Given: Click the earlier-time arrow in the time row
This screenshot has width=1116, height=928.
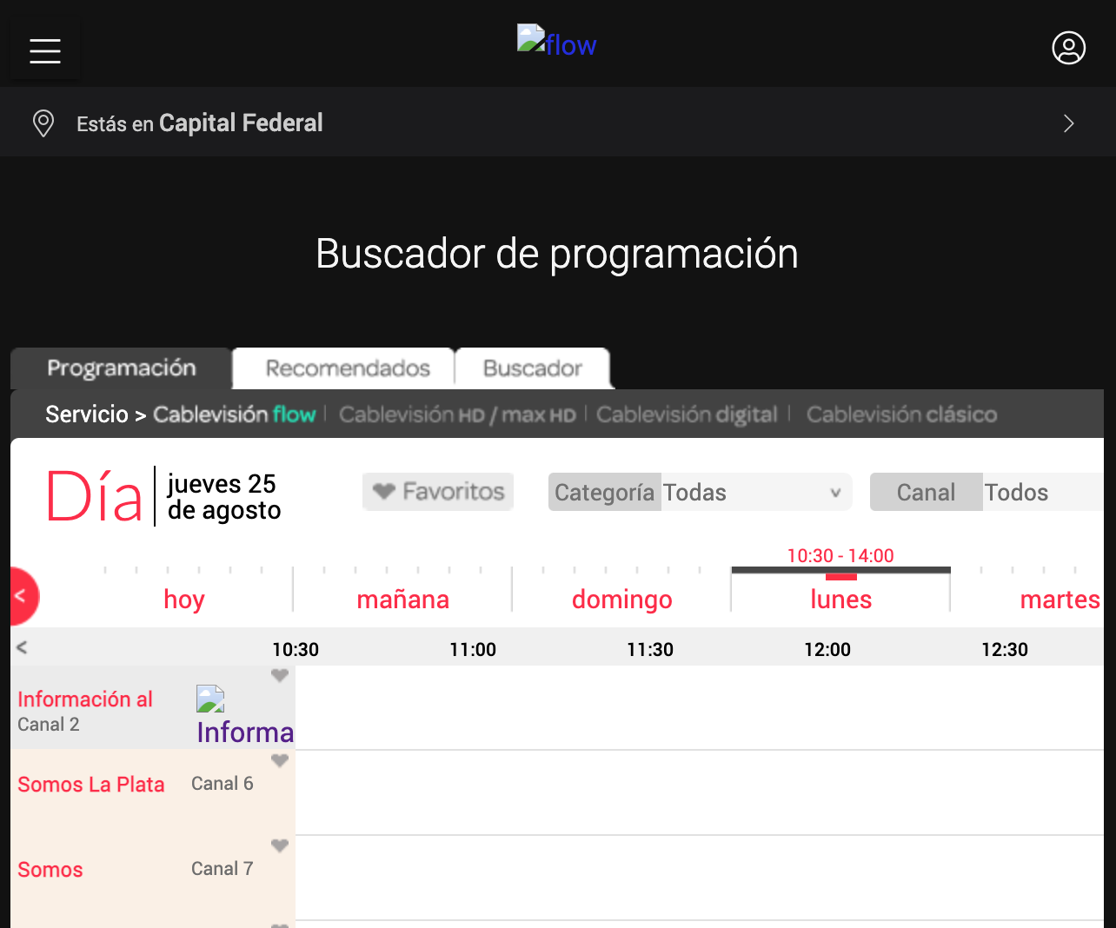Looking at the screenshot, I should (22, 647).
